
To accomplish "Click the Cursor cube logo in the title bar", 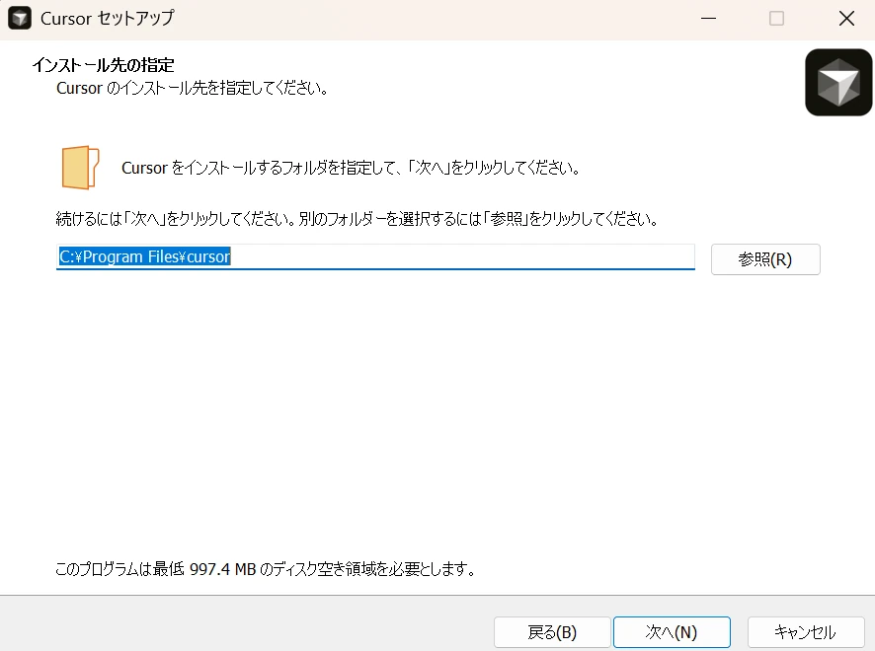I will (x=19, y=18).
